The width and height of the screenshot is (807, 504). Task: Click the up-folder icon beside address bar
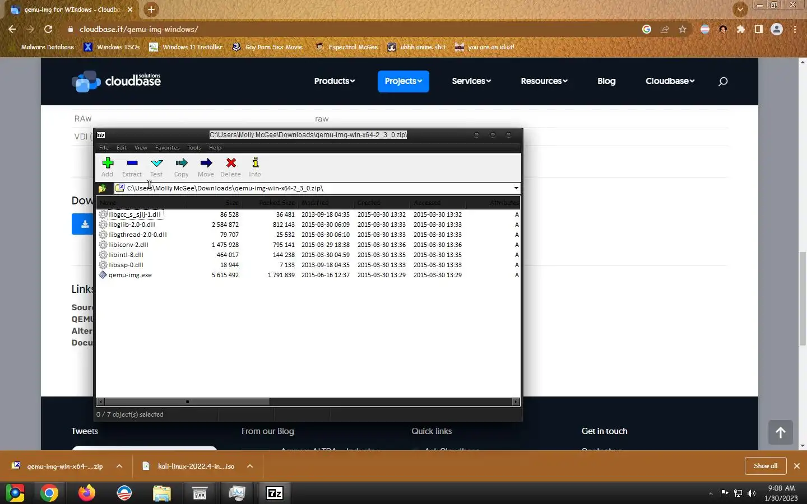103,188
